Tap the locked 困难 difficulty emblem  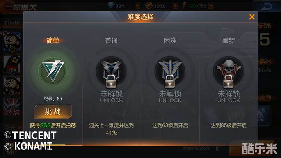(170, 72)
